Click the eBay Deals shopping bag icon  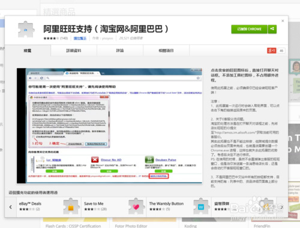71,206
